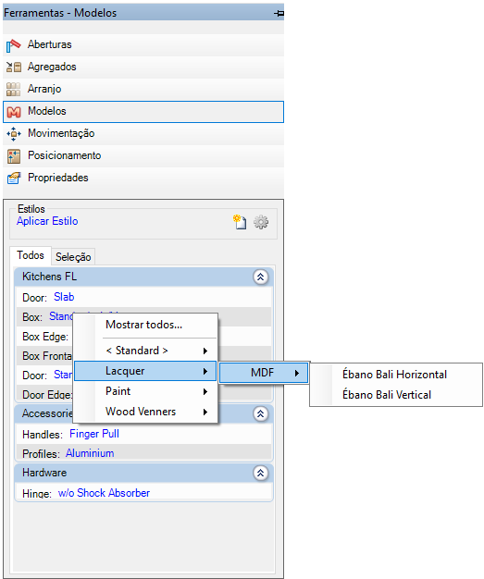Create a new style with page icon

tap(240, 222)
